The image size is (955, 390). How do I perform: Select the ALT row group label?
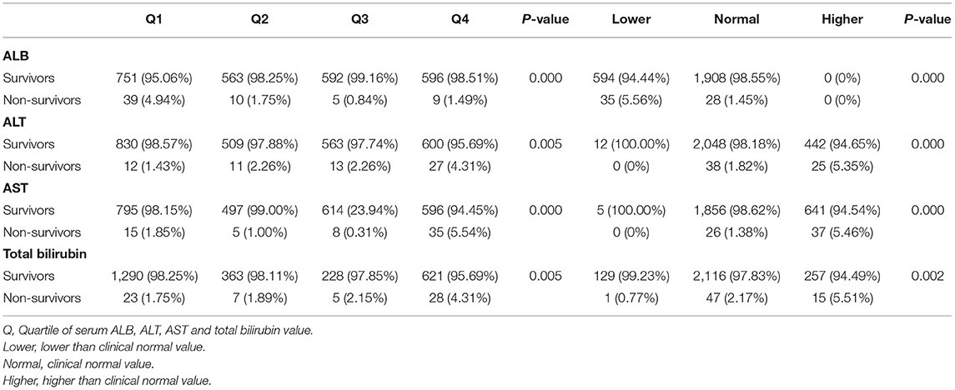coord(15,122)
